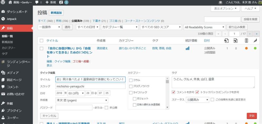Select 投稿 pin icon in sidebar
The width and height of the screenshot is (262, 124).
[x=3, y=28]
